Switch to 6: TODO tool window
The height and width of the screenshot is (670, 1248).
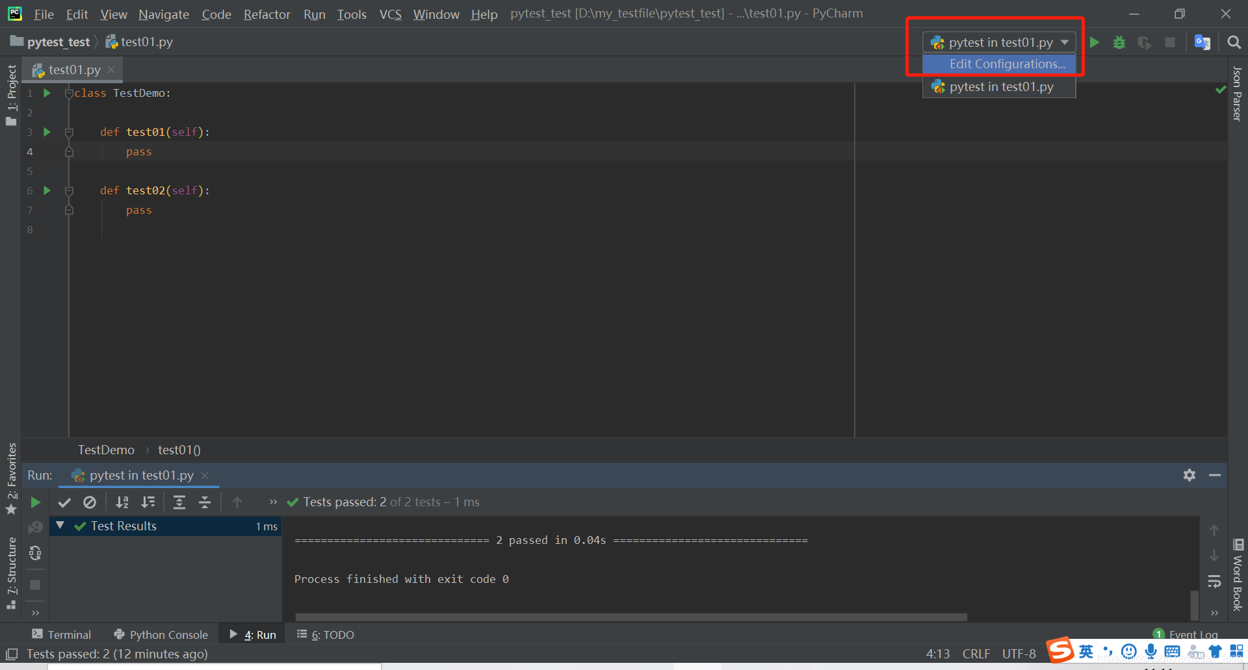[x=326, y=634]
